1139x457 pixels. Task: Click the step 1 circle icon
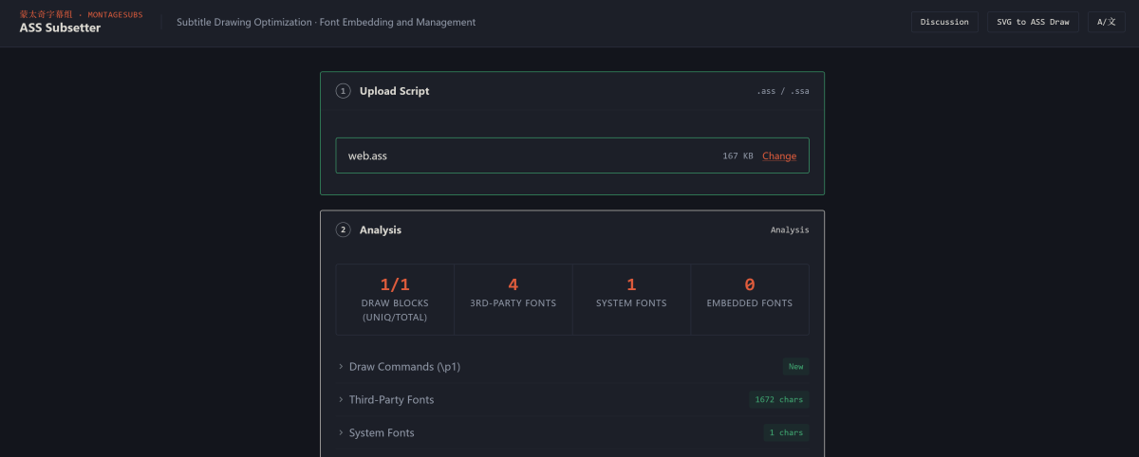click(343, 91)
